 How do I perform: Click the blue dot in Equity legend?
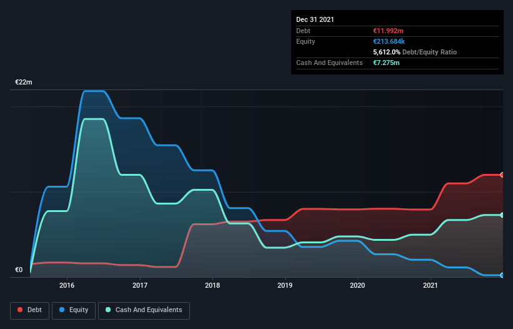[x=62, y=310]
